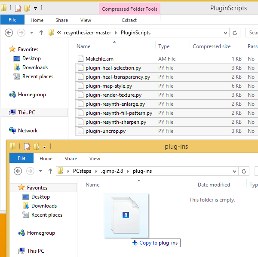Select Homegroup in plug-ins navigation pane
This screenshot has height=257, width=258.
pos(41,233)
